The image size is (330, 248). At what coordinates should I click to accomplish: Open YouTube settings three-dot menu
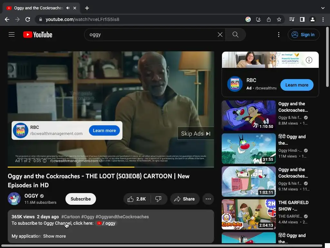(279, 35)
